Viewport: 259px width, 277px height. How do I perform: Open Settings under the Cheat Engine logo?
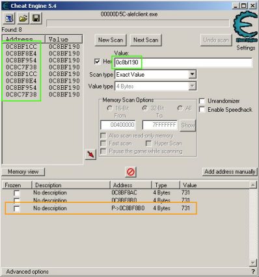pos(246,47)
